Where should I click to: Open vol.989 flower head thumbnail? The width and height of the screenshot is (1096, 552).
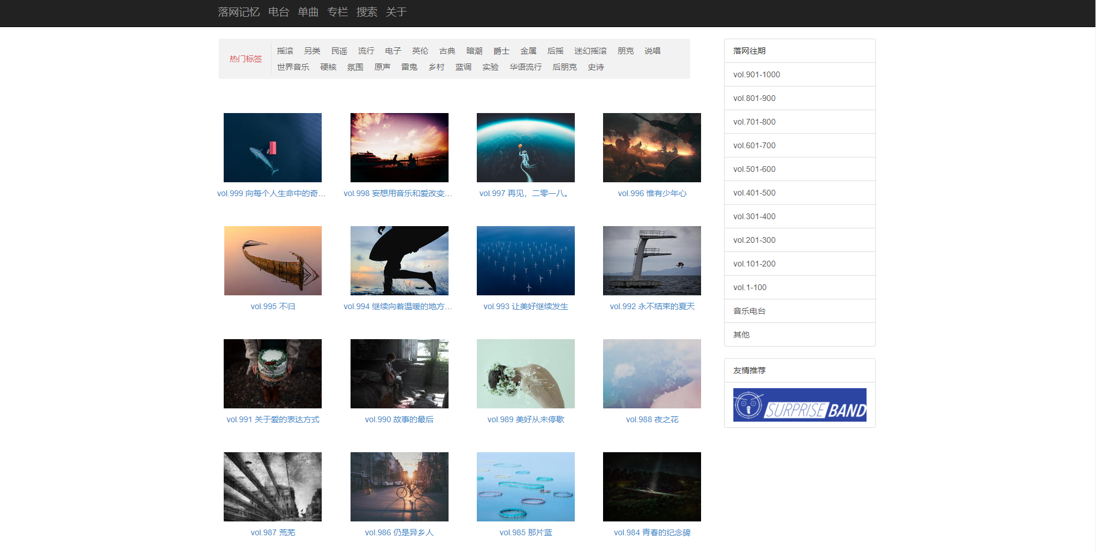point(526,374)
